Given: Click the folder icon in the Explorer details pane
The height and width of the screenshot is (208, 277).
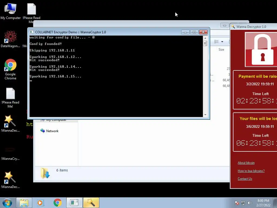Looking at the screenshot, I should 45,173.
